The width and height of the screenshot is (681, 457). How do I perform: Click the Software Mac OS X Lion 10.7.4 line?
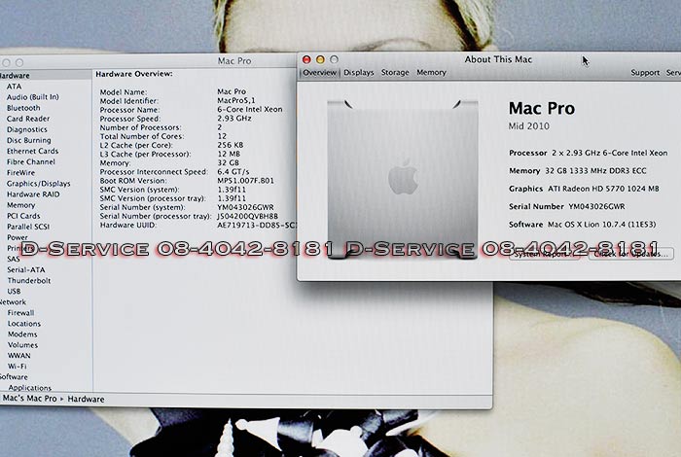(583, 225)
